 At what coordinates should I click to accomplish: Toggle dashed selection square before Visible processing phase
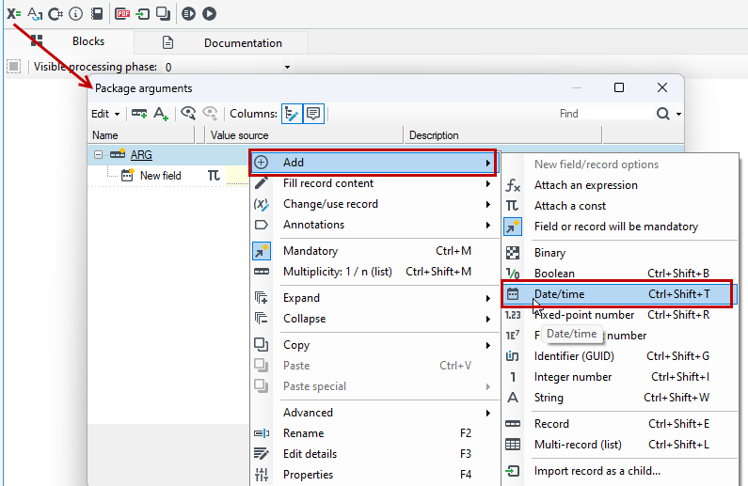pyautogui.click(x=14, y=66)
